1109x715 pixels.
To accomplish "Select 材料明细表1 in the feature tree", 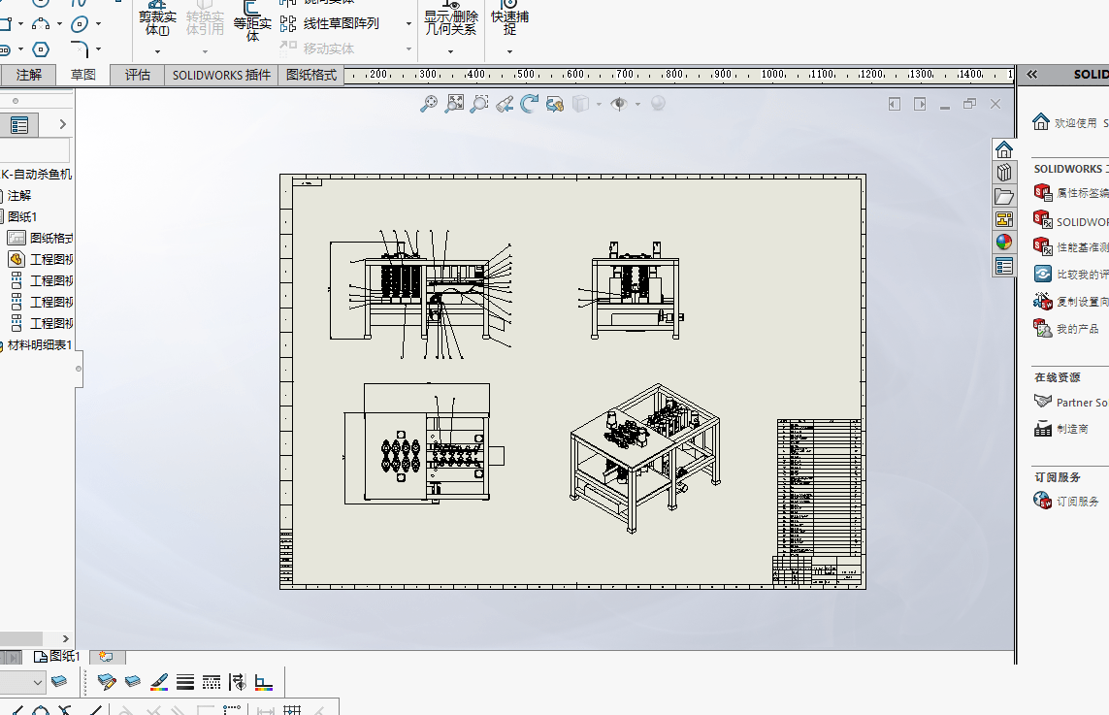I will click(38, 345).
